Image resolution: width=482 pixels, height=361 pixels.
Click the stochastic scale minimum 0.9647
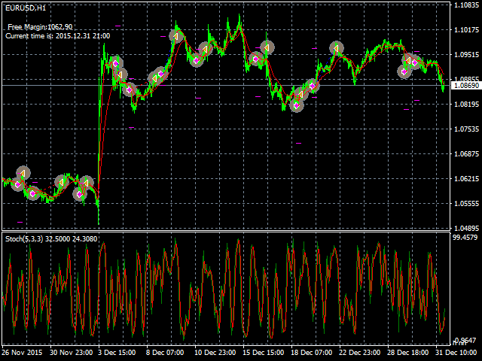465,340
